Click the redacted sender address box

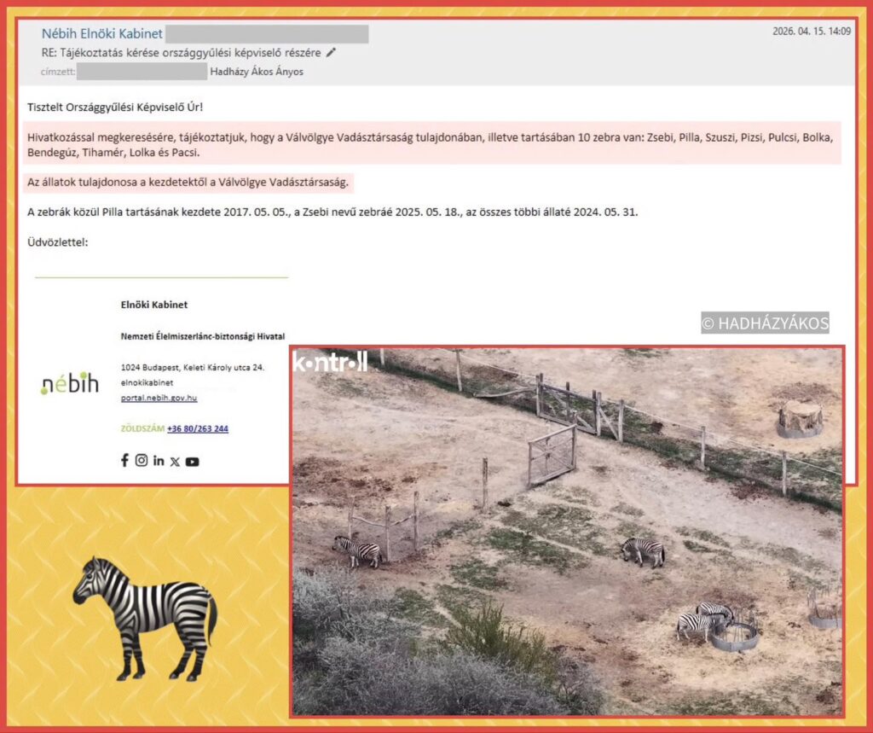pyautogui.click(x=267, y=34)
